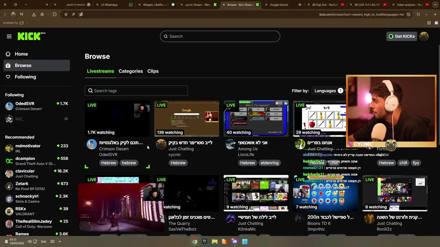Focus the main Search field
The width and height of the screenshot is (440, 247).
click(x=220, y=36)
